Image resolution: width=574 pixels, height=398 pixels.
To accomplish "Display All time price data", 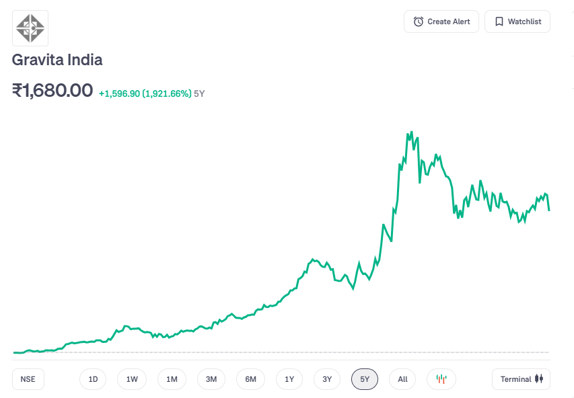I will pos(402,379).
